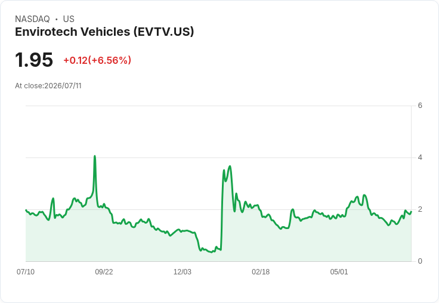Viewport: 439px width, 303px height.
Task: Click the 1.95 current price
Action: point(34,60)
